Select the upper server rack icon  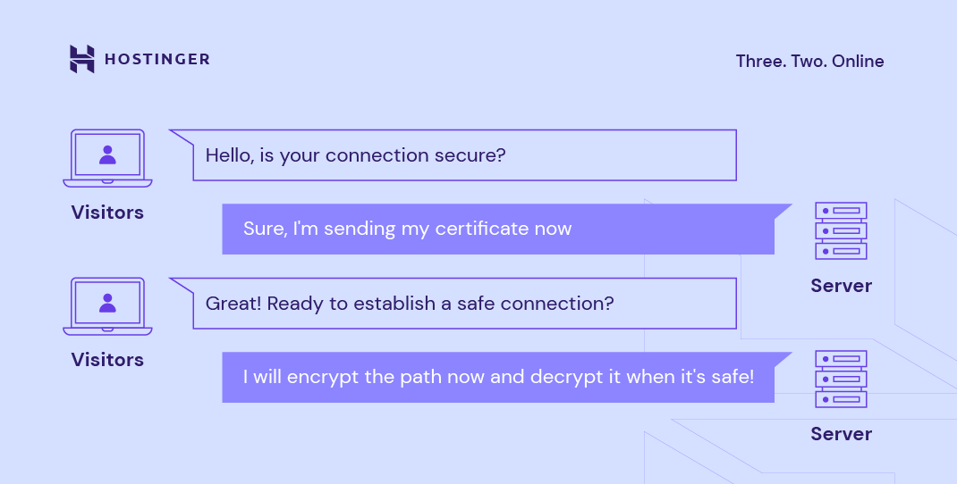click(x=841, y=231)
